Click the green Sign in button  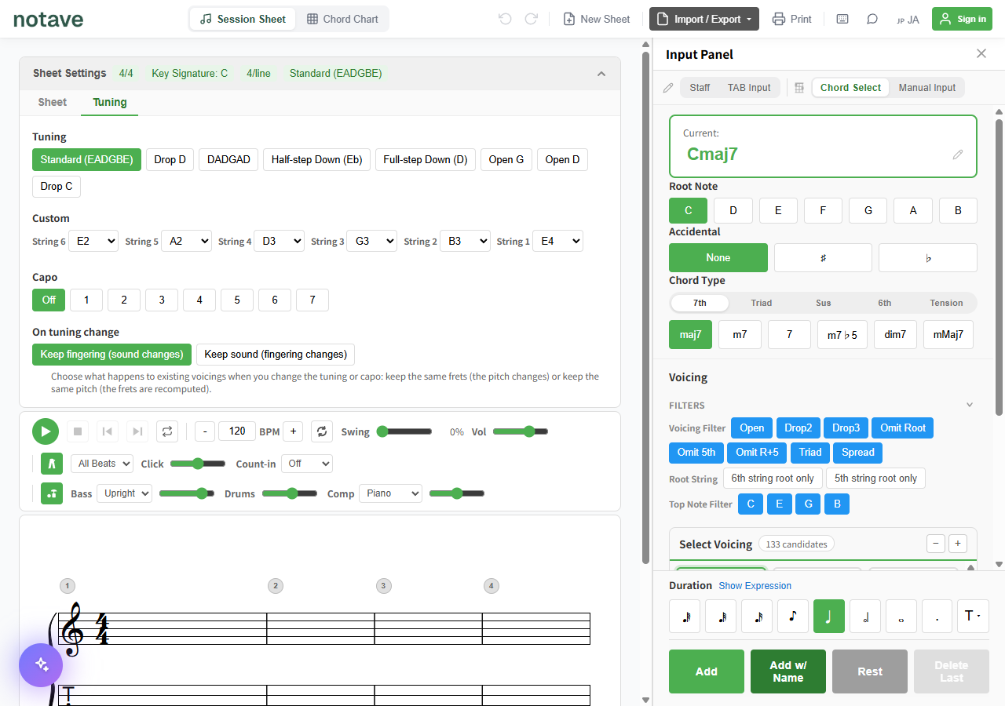(x=962, y=19)
